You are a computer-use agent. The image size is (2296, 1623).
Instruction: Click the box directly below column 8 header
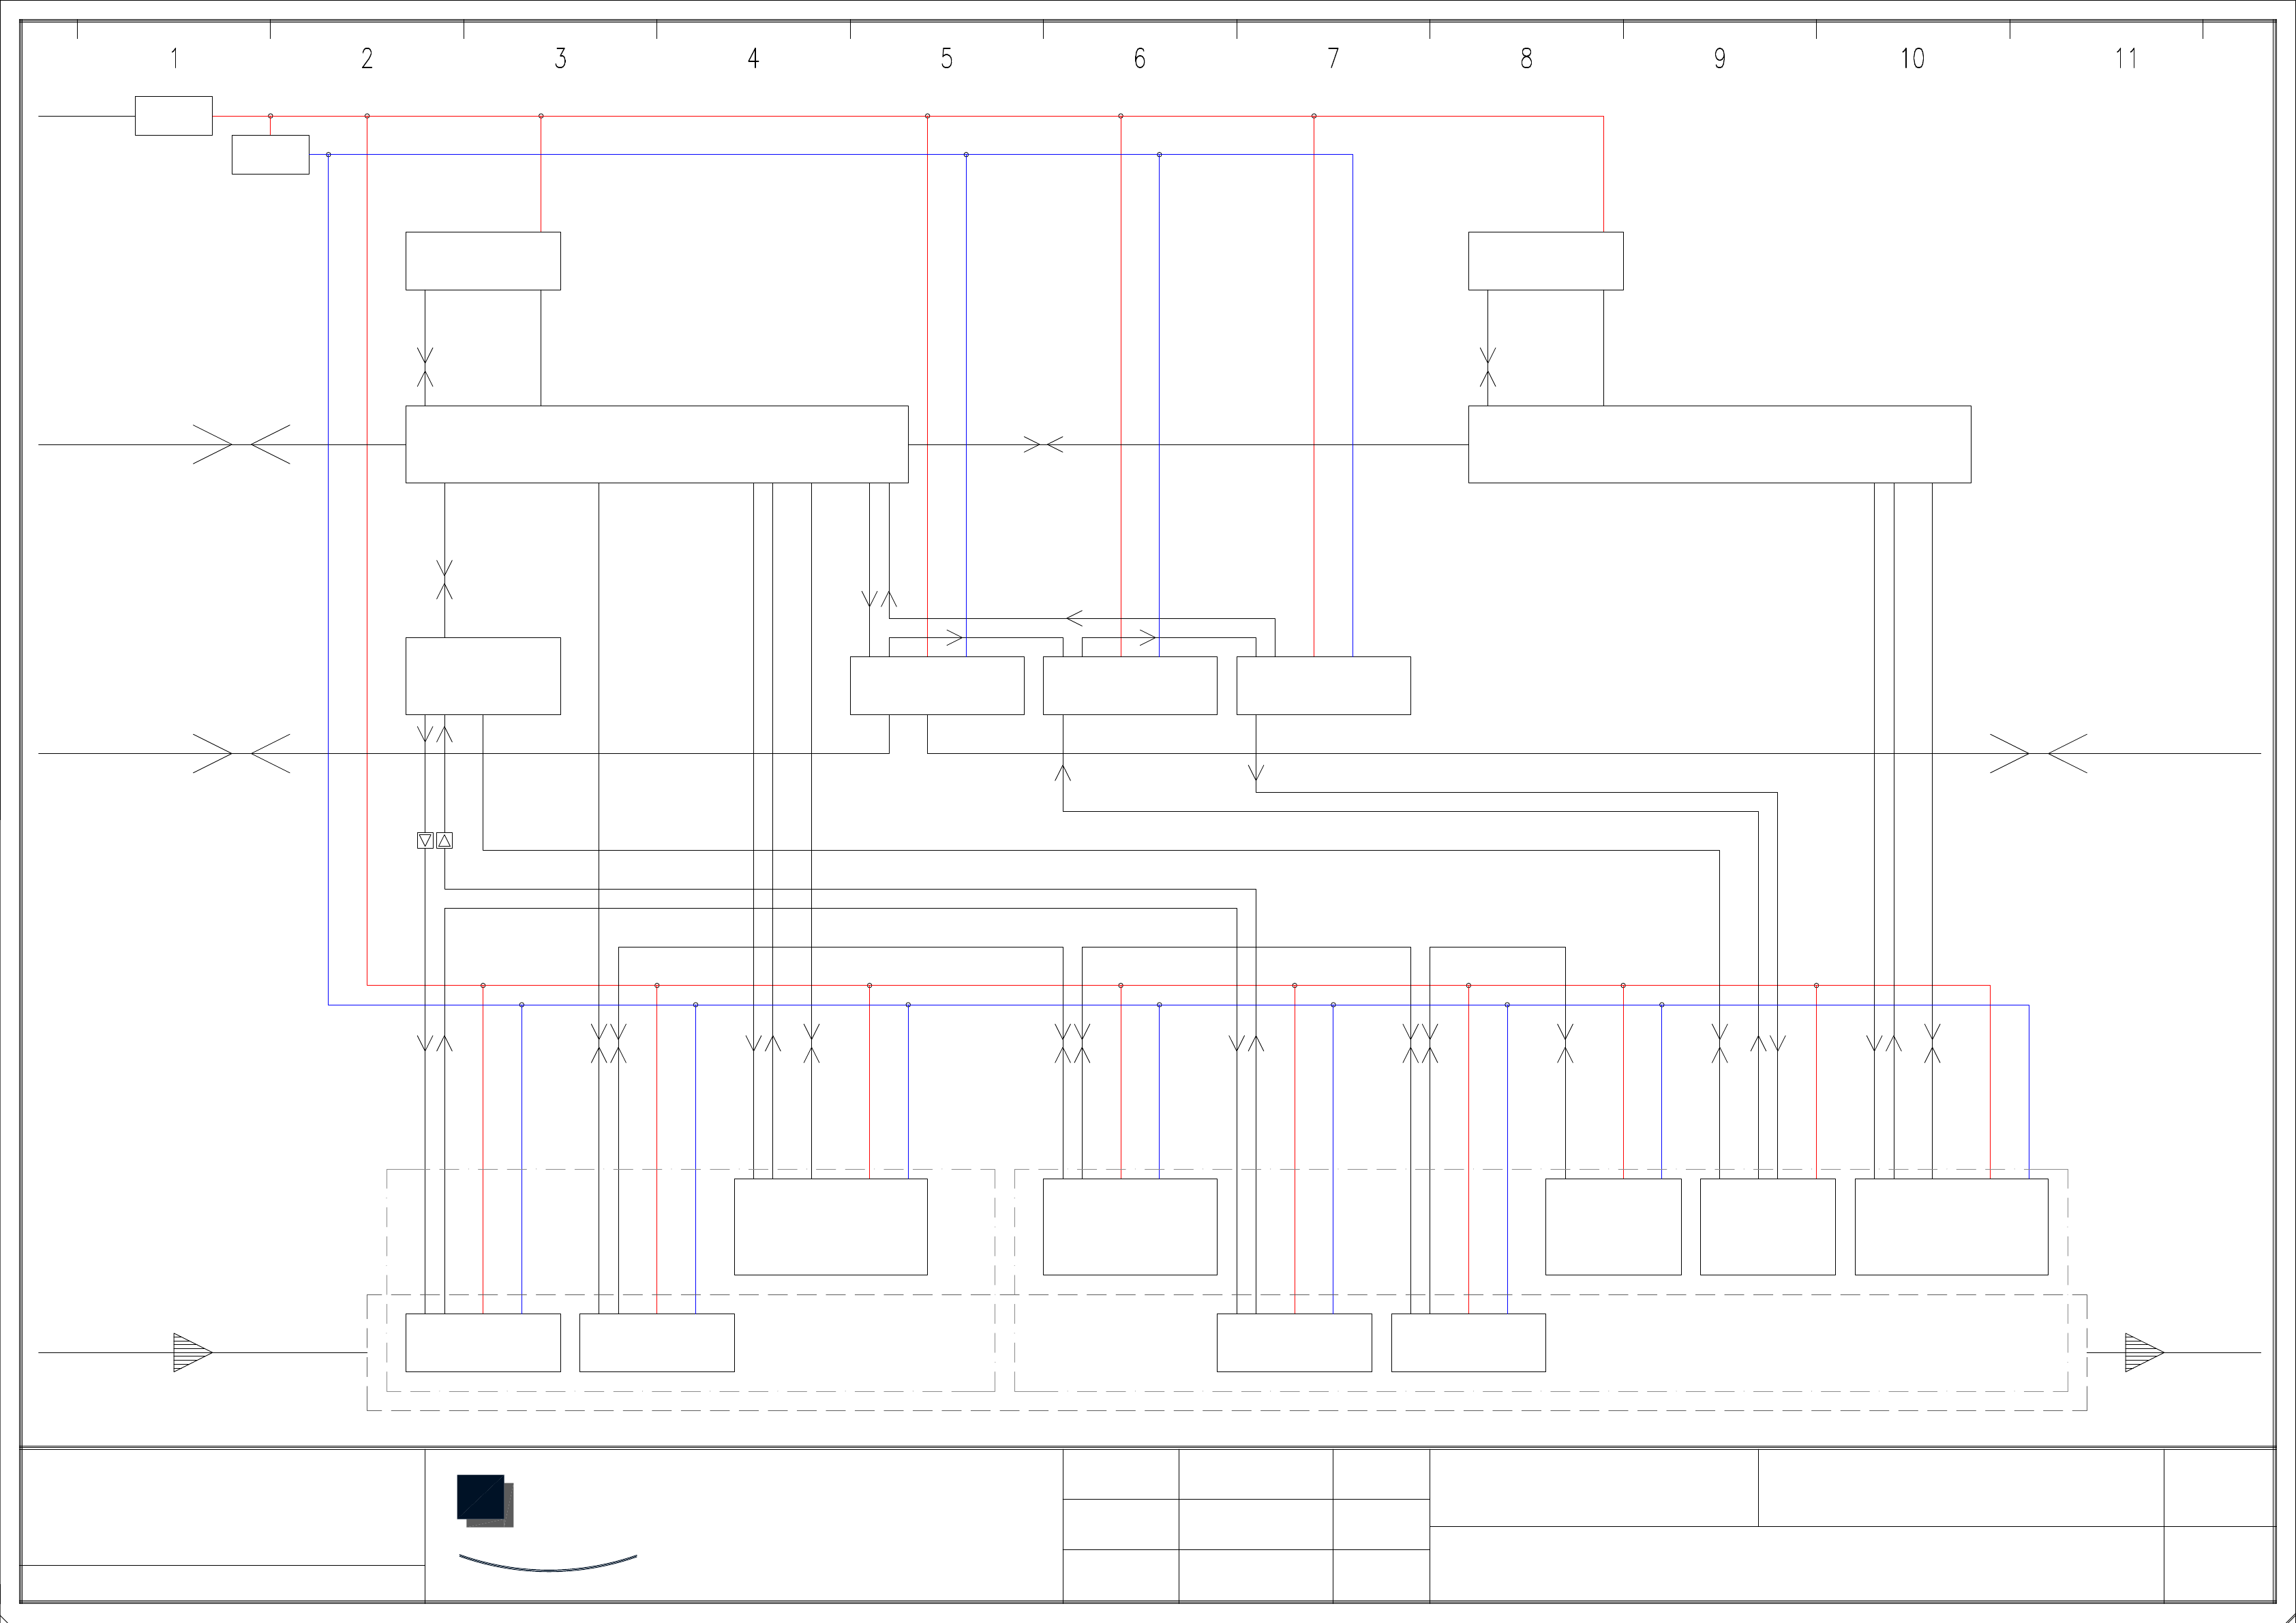pyautogui.click(x=1545, y=261)
